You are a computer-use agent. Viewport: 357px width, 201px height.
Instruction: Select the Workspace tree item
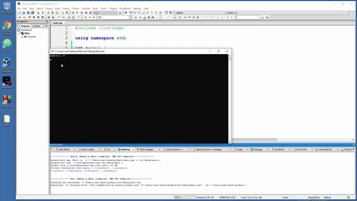tap(26, 30)
